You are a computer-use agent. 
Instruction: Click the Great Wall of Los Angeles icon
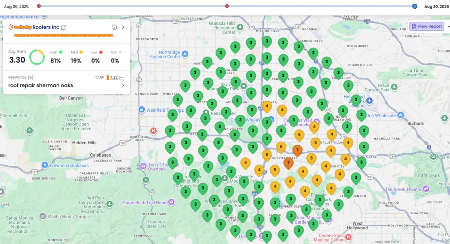click(316, 121)
